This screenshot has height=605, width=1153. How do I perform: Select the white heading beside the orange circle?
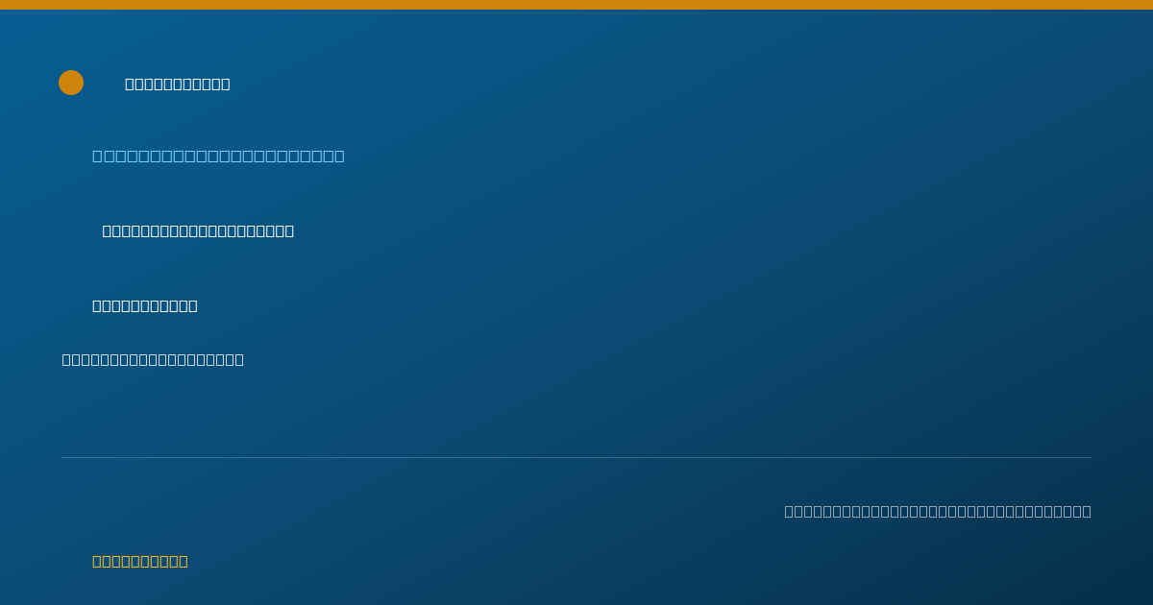pos(178,84)
